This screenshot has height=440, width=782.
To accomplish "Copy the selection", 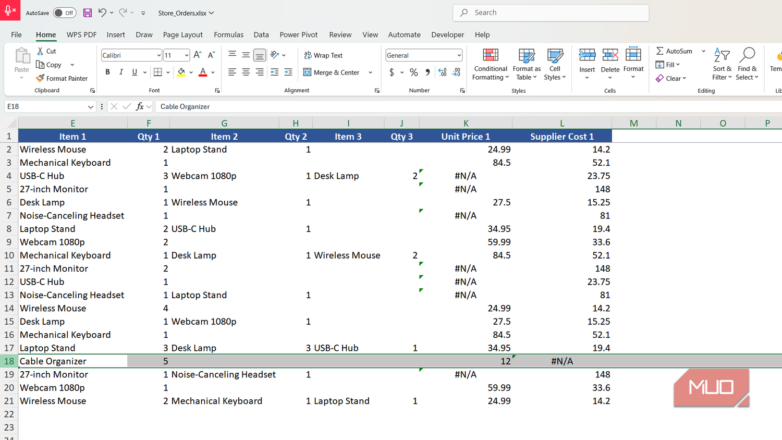I will (x=49, y=65).
